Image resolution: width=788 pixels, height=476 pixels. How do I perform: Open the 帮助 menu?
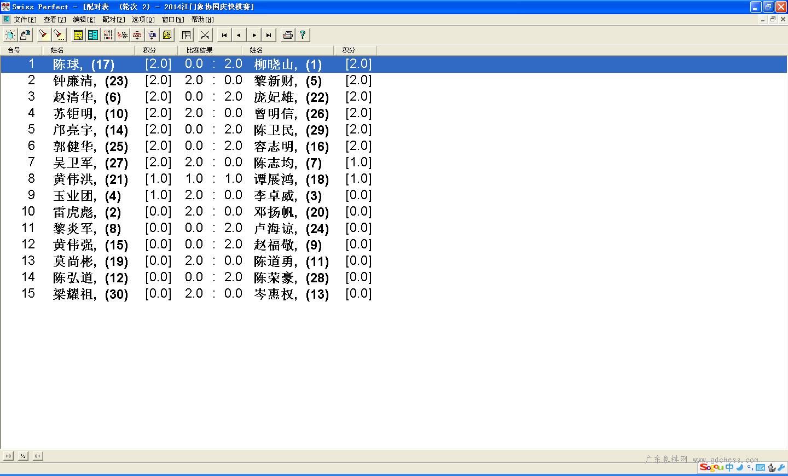[x=202, y=20]
